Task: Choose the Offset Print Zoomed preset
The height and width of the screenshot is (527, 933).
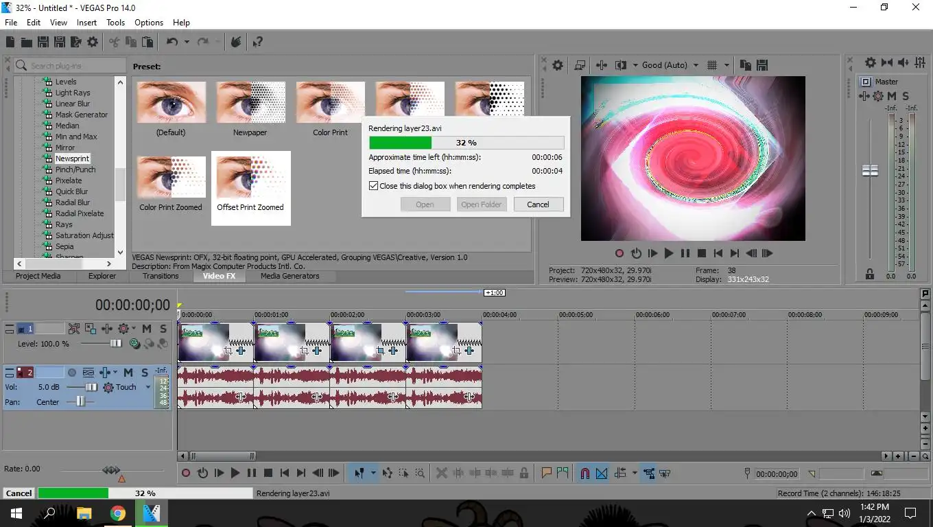Action: click(x=250, y=188)
